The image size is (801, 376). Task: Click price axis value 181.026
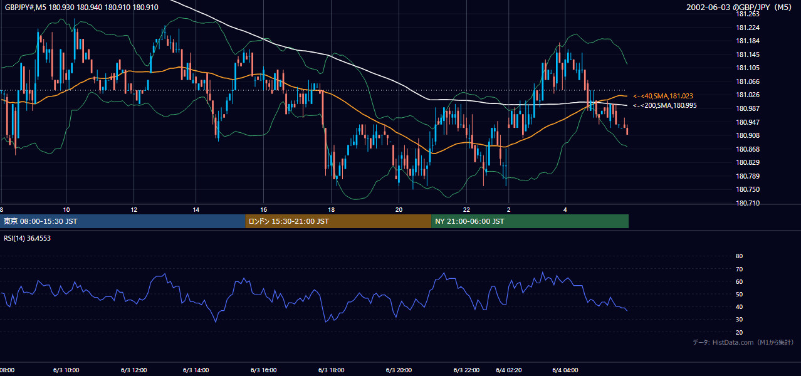pyautogui.click(x=748, y=95)
